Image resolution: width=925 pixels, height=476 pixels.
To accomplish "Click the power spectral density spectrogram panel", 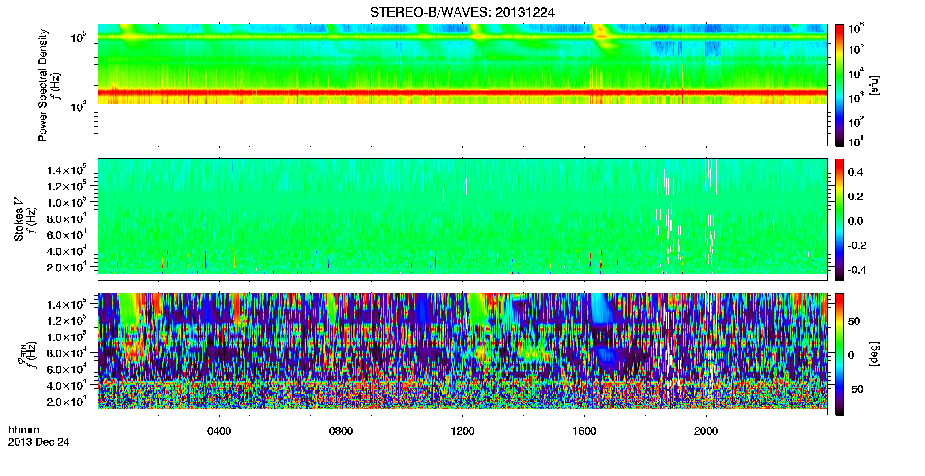I will click(x=462, y=85).
